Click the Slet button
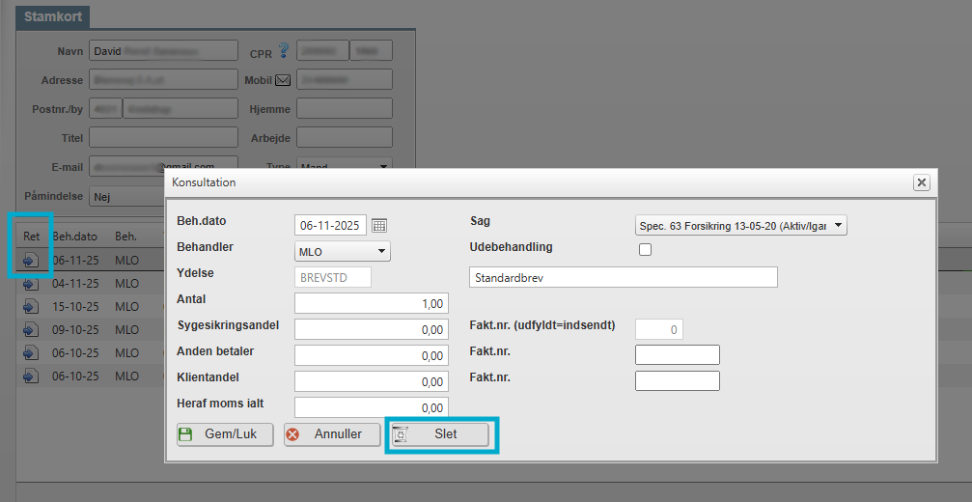This screenshot has height=502, width=972. 442,434
